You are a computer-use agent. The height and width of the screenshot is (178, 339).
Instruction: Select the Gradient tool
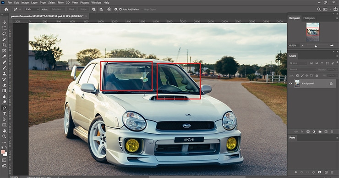tap(4, 91)
